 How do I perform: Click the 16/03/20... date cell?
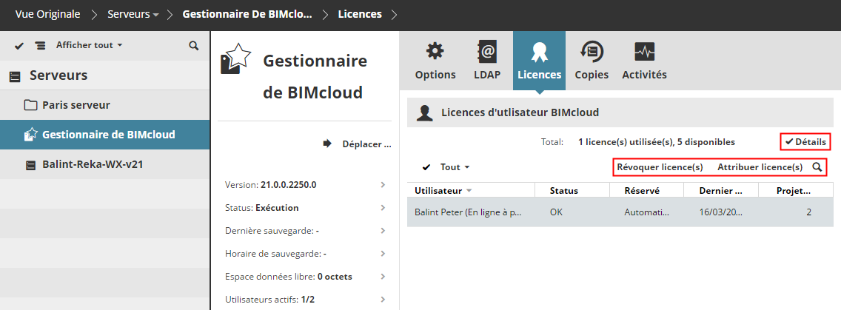pos(721,212)
